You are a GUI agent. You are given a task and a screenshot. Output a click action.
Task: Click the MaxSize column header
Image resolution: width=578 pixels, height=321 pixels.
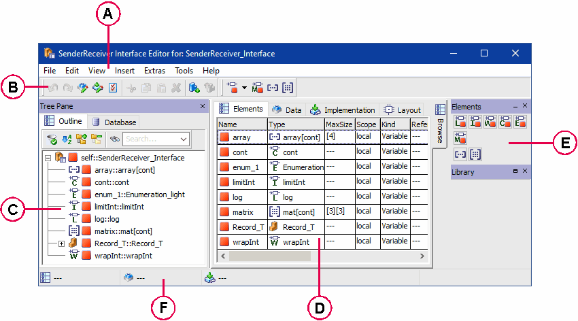[339, 124]
